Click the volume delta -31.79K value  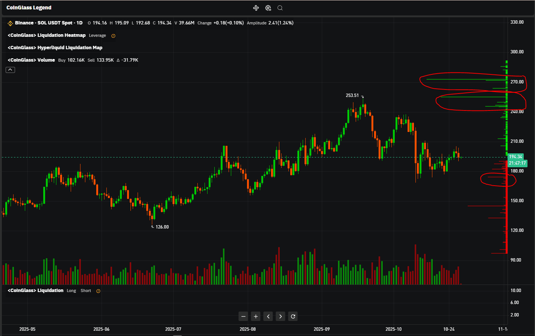click(127, 60)
